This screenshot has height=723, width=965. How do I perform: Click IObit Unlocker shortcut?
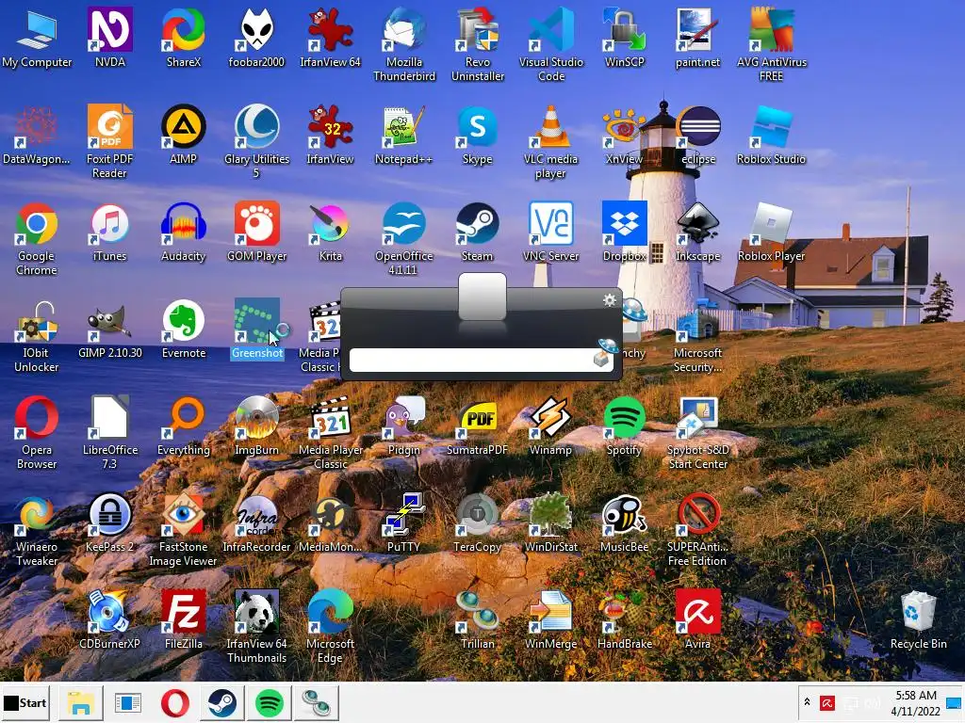[x=37, y=336]
